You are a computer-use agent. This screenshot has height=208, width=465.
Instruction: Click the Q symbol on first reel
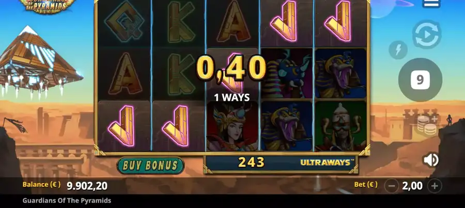(125, 22)
